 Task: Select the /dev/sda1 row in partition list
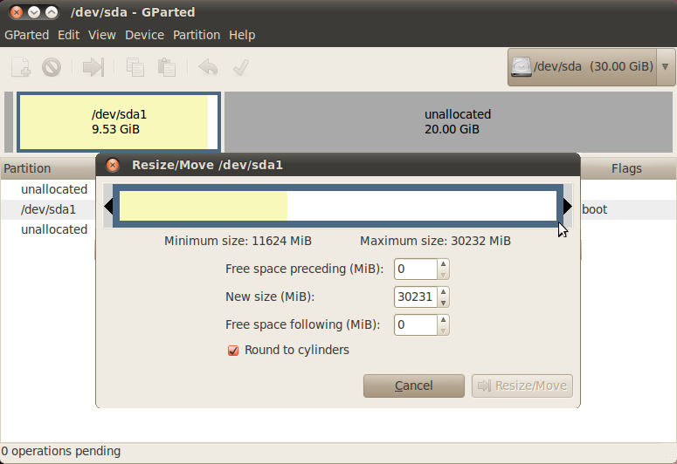click(47, 209)
